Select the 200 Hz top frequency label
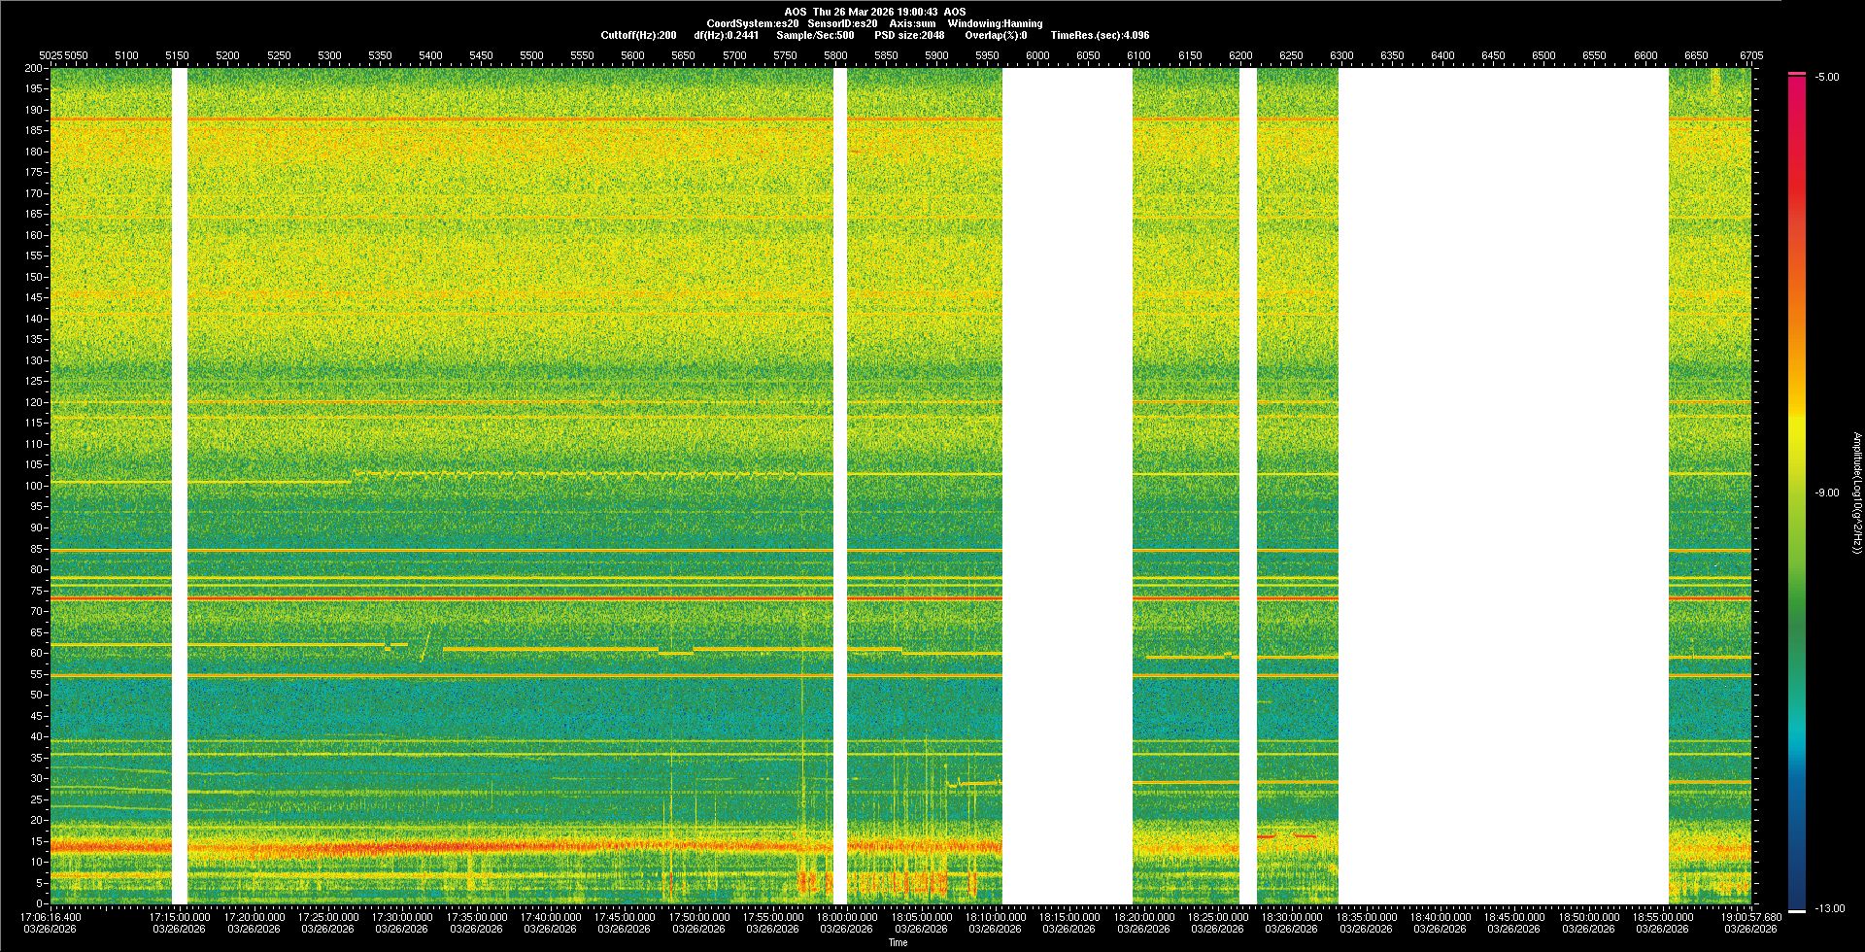The width and height of the screenshot is (1865, 952). (35, 68)
